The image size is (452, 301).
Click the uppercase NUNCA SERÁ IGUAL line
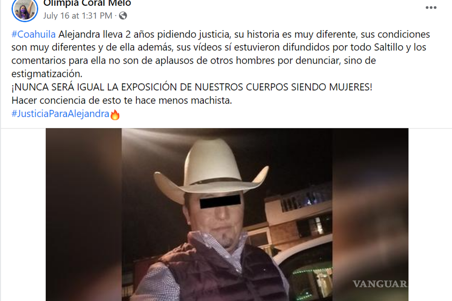point(192,87)
